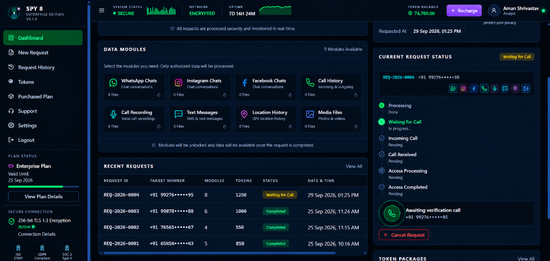This screenshot has width=550, height=261.
Task: Select the Instagram Chats module icon
Action: (178, 83)
